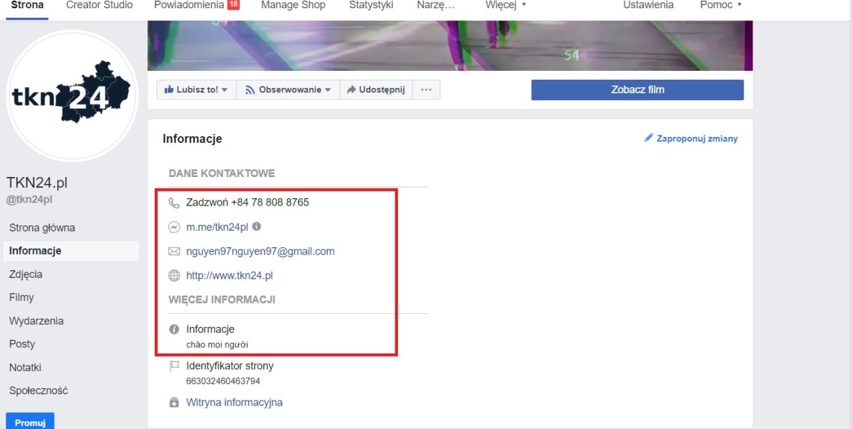Click the pencil icon for Zaproponuj zmiany

click(x=649, y=138)
